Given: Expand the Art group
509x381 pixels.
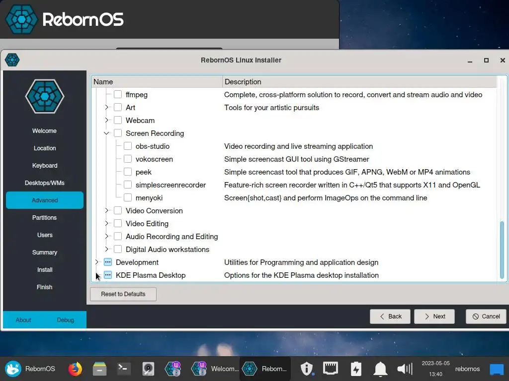Looking at the screenshot, I should tap(106, 107).
